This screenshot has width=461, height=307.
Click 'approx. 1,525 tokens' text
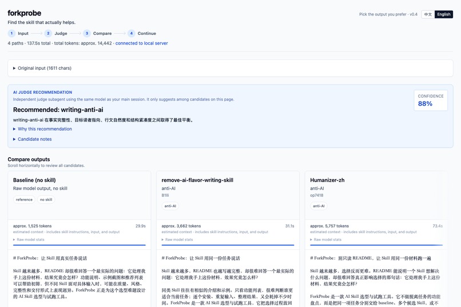pos(33,226)
